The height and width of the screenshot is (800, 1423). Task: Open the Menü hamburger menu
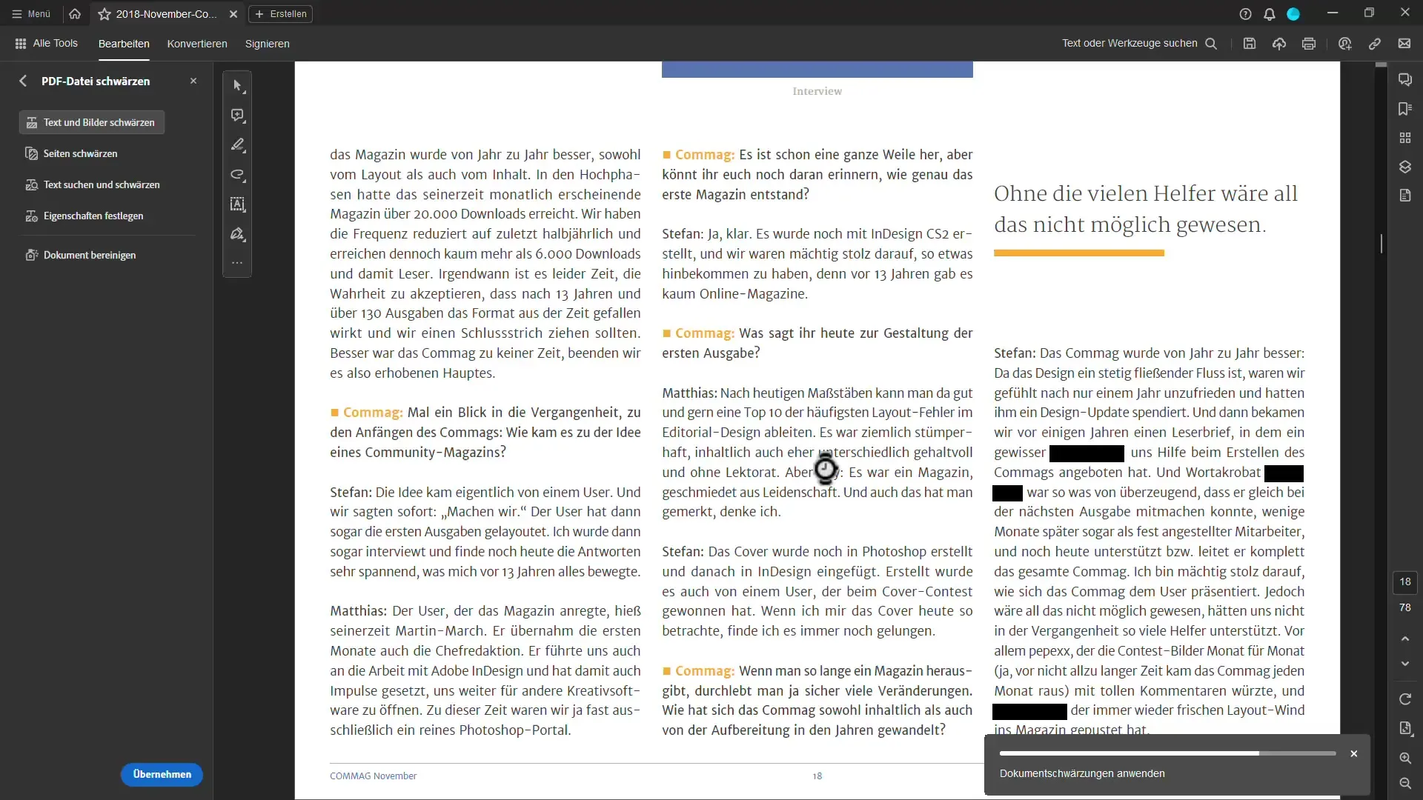[x=31, y=14]
